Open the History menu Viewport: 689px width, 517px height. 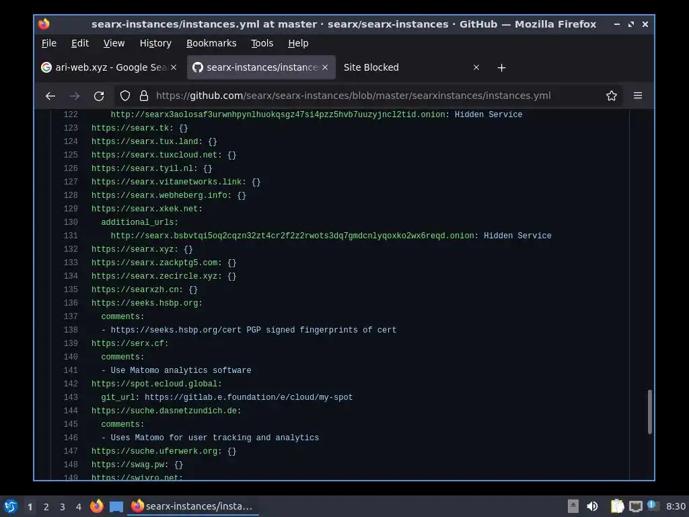[155, 43]
